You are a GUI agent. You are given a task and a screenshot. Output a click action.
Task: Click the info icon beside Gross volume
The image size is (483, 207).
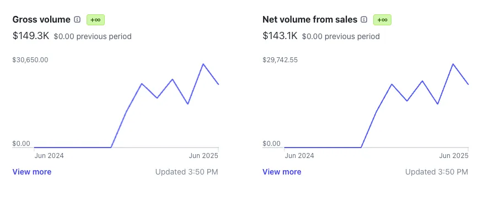coord(77,20)
